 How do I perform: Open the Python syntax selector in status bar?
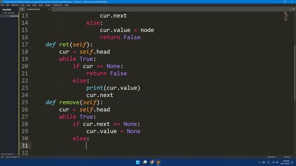[x=287, y=157]
